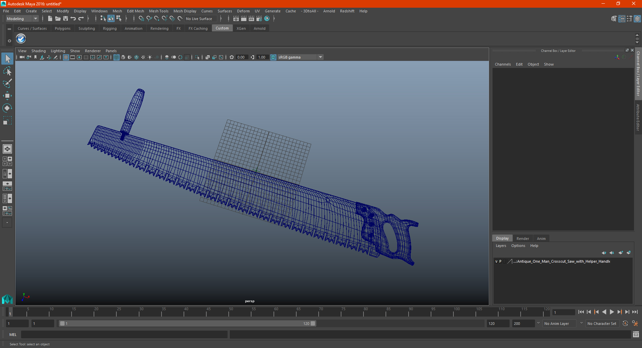Toggle Snap to points

point(157,19)
